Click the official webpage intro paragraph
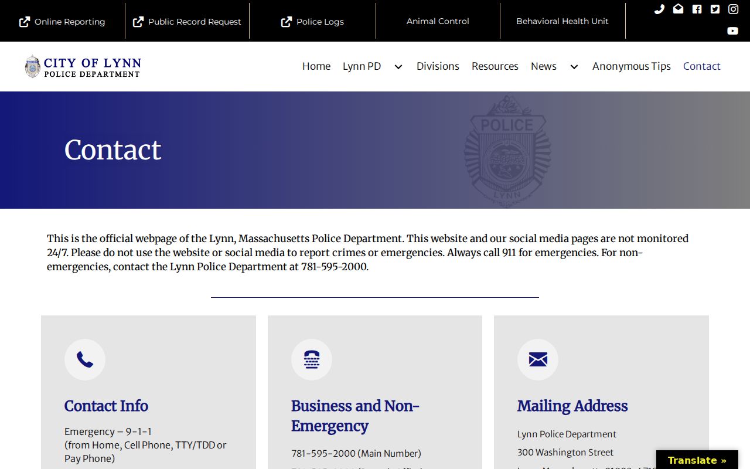The height and width of the screenshot is (469, 750). coord(368,253)
